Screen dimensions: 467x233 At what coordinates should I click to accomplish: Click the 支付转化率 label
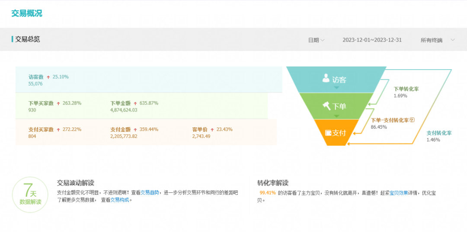[439, 133]
